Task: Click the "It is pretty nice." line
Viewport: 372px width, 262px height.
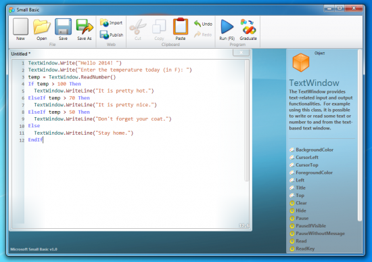Action: click(95, 105)
